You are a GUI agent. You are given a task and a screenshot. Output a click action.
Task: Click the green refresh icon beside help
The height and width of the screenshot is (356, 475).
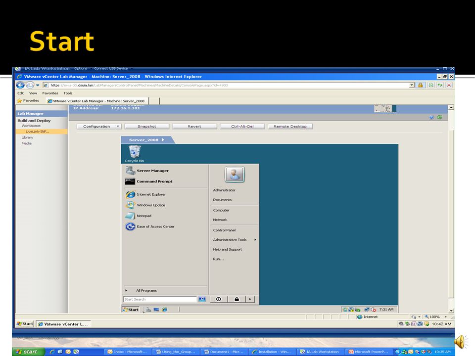tap(439, 117)
